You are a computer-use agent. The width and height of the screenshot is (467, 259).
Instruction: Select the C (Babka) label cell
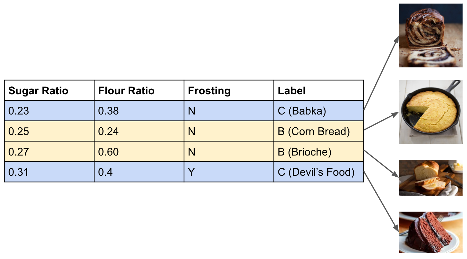(x=318, y=111)
